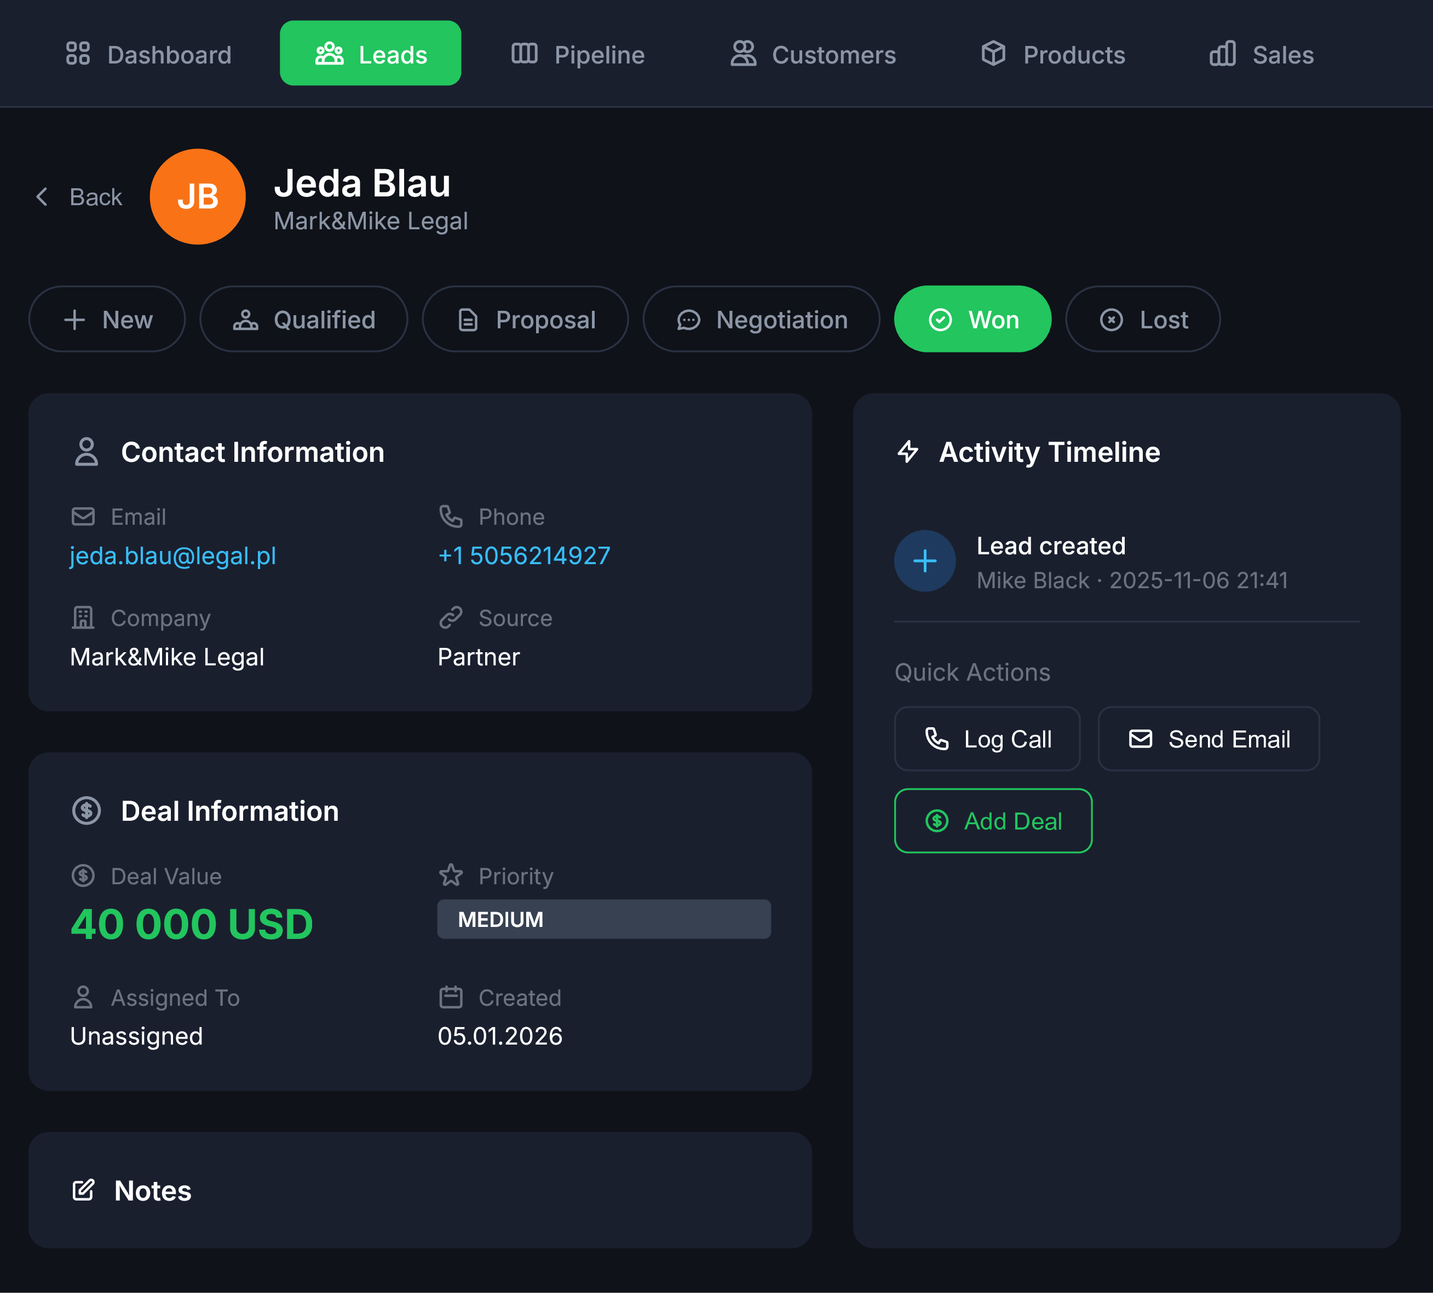Open the Leads tab
The image size is (1433, 1293).
pos(370,53)
